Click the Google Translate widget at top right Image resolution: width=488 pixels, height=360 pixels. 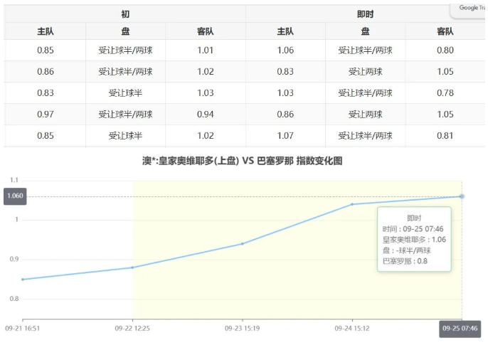pyautogui.click(x=469, y=9)
